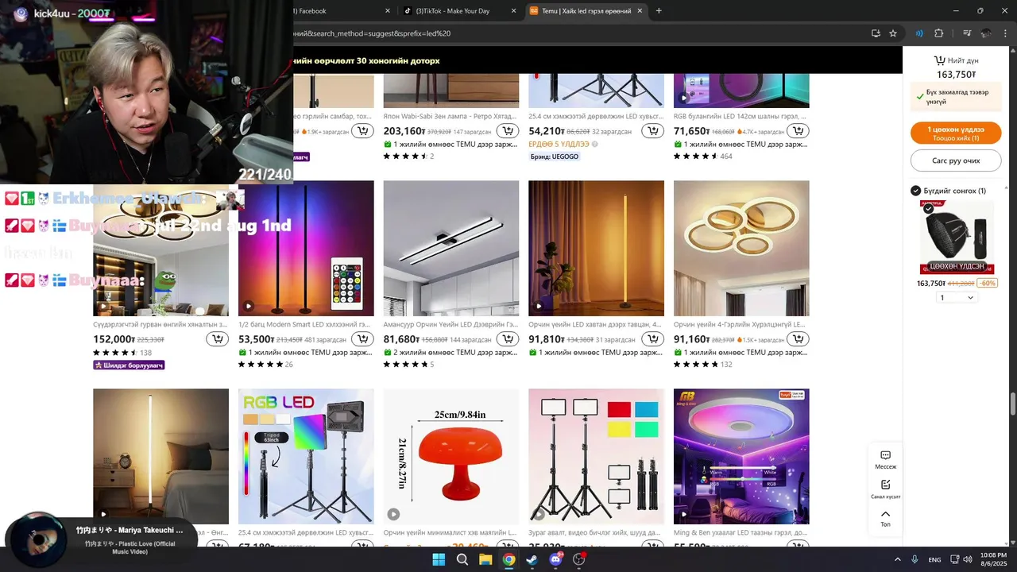The width and height of the screenshot is (1017, 572).
Task: Open the red mushroom lamp image
Action: 451,456
